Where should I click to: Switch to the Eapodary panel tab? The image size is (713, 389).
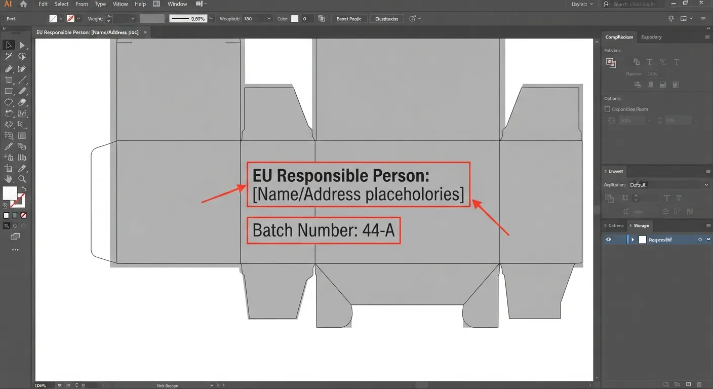pyautogui.click(x=651, y=37)
